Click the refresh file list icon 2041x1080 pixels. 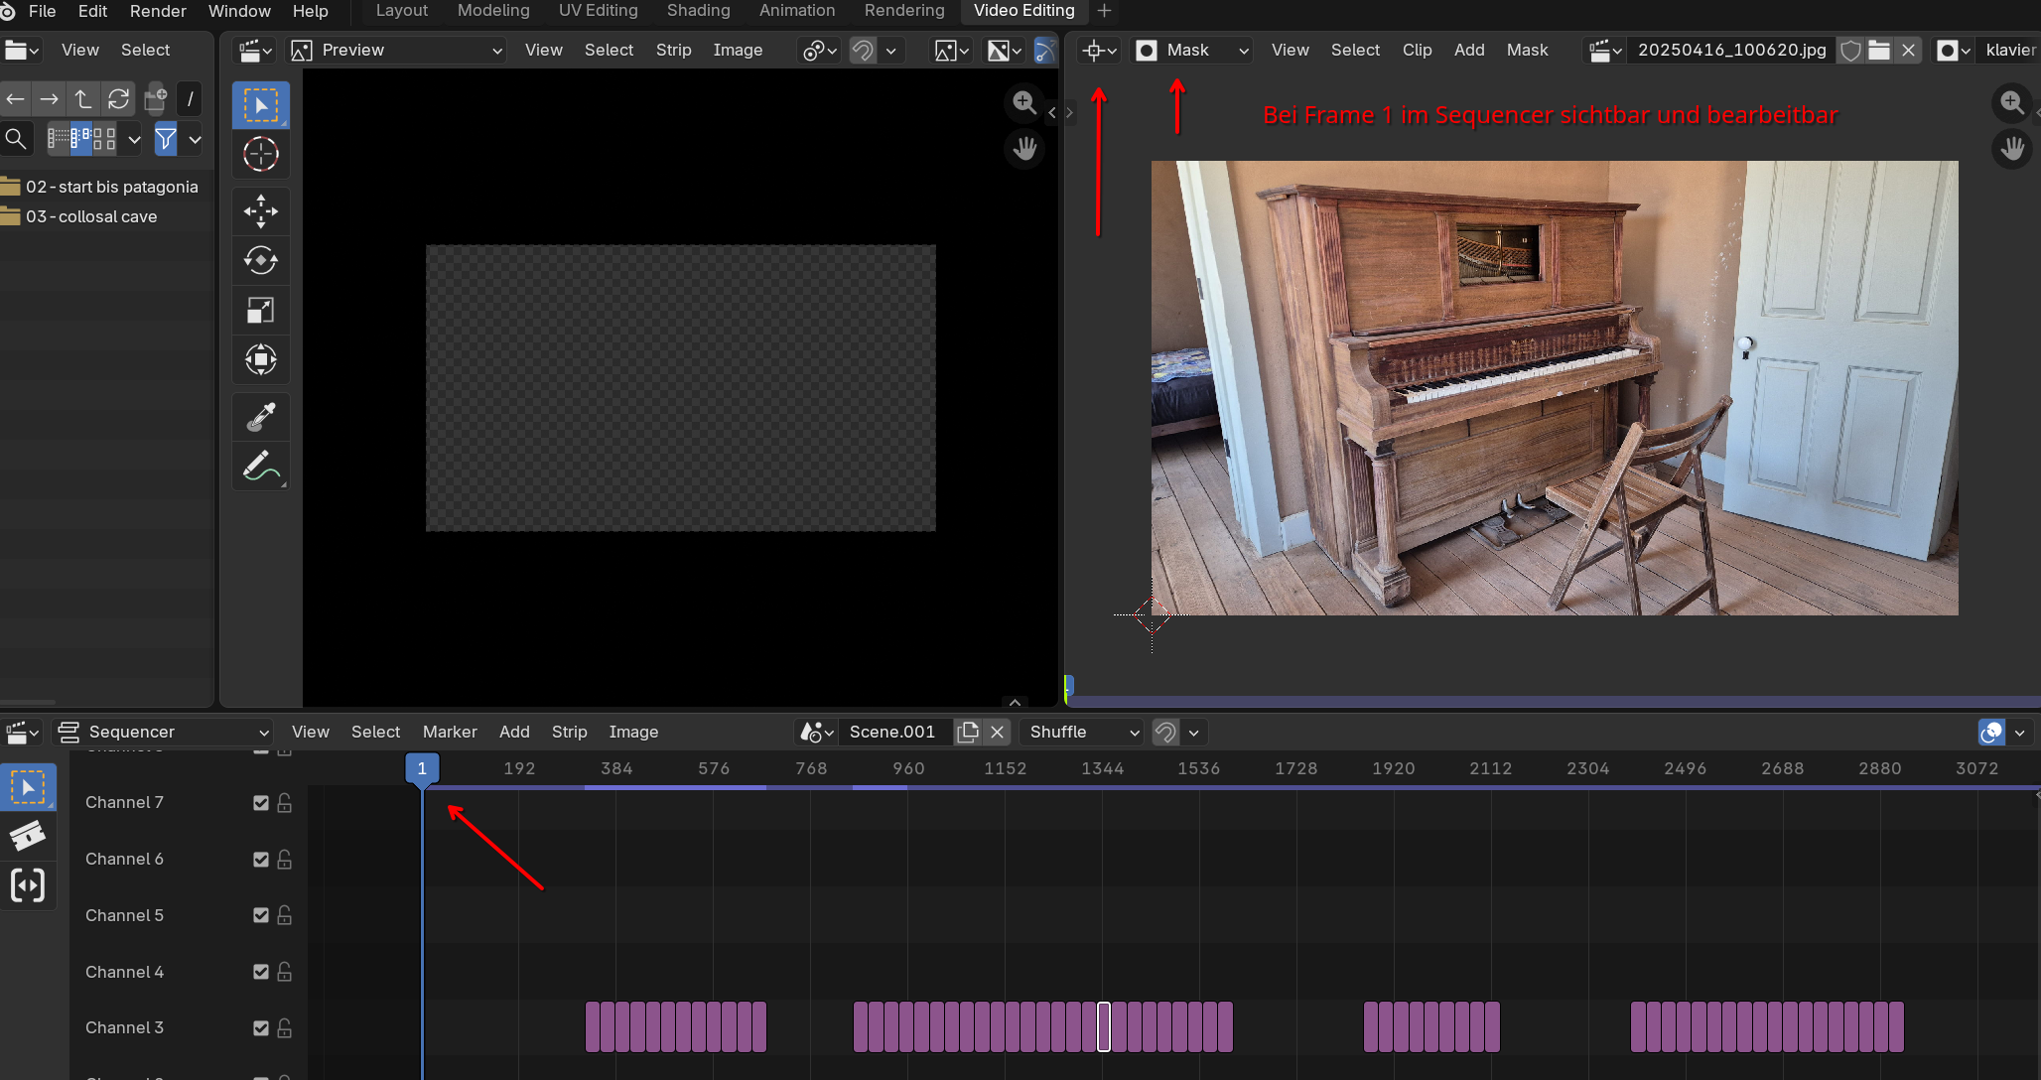coord(119,98)
